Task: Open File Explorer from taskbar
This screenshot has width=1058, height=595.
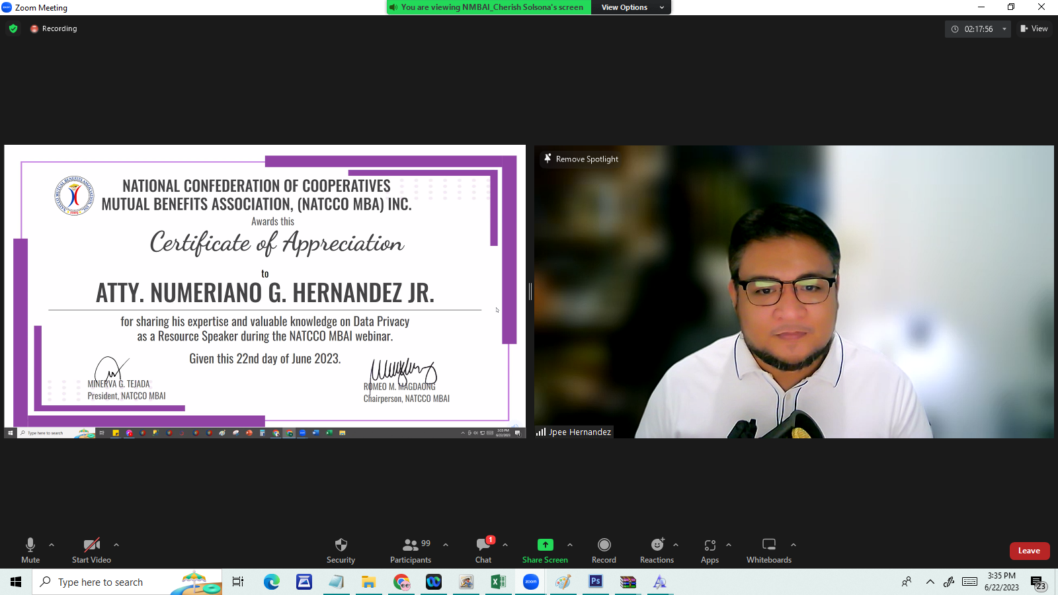Action: pyautogui.click(x=368, y=582)
